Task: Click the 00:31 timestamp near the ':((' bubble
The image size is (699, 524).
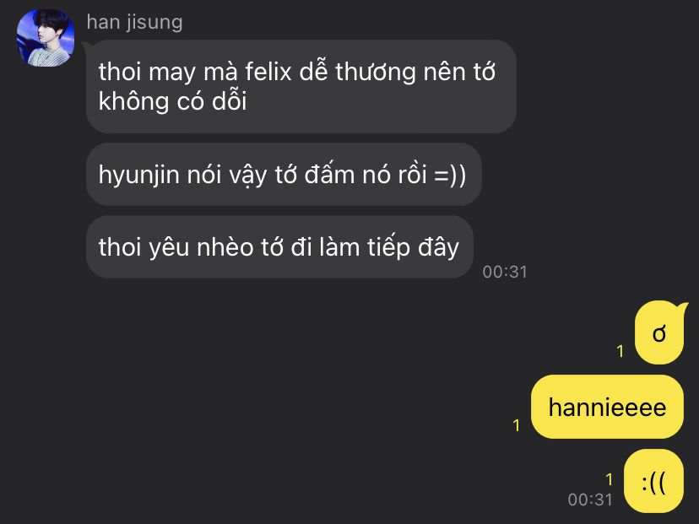Action: point(590,500)
